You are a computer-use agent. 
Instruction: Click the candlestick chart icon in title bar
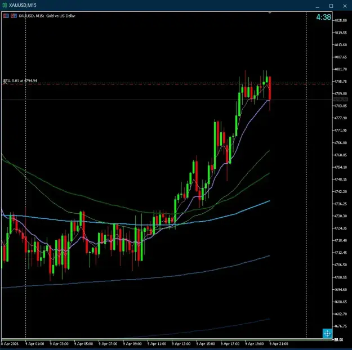[5, 5]
